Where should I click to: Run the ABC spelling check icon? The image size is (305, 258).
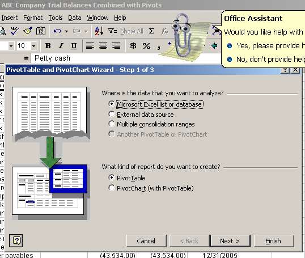coord(14,31)
